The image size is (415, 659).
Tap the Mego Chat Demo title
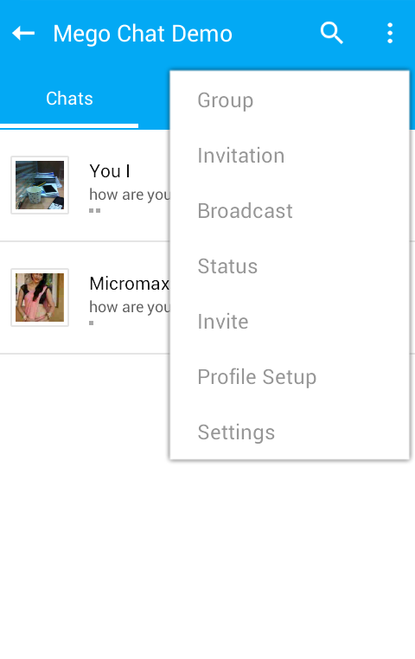coord(143,34)
